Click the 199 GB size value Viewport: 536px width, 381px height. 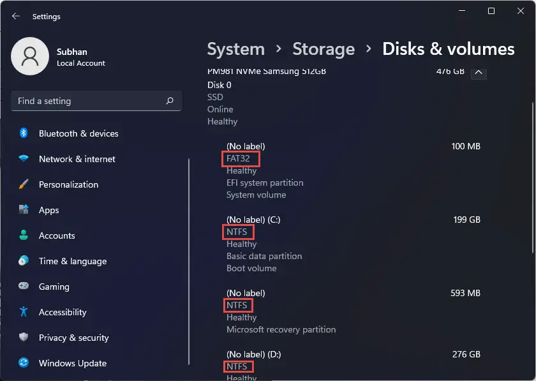tap(466, 220)
